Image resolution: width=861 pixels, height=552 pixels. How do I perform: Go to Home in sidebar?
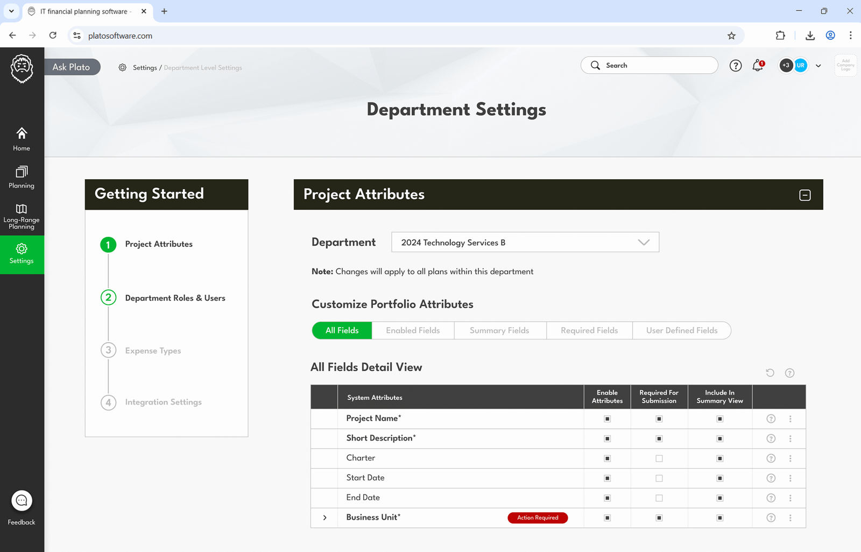click(22, 139)
